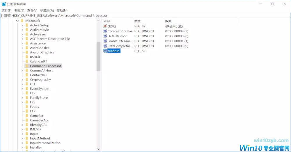Image resolution: width=291 pixels, height=152 pixels.
Task: Click the PathCompletio... DWORD icon
Action: click(105, 46)
